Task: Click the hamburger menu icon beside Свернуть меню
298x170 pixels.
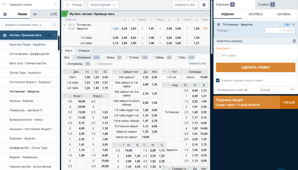Action: [x=5, y=5]
